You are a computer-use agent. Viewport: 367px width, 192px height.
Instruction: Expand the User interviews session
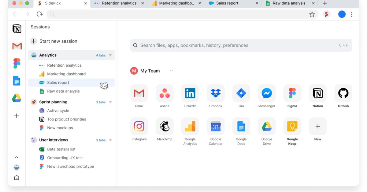110,140
